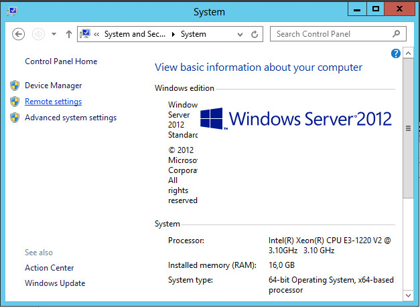Click 'View basic information about your computer' heading
Viewport: 420px width, 308px height.
tap(259, 67)
